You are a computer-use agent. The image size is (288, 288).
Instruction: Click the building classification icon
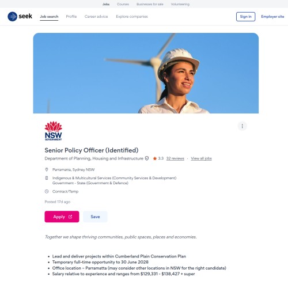point(47,178)
